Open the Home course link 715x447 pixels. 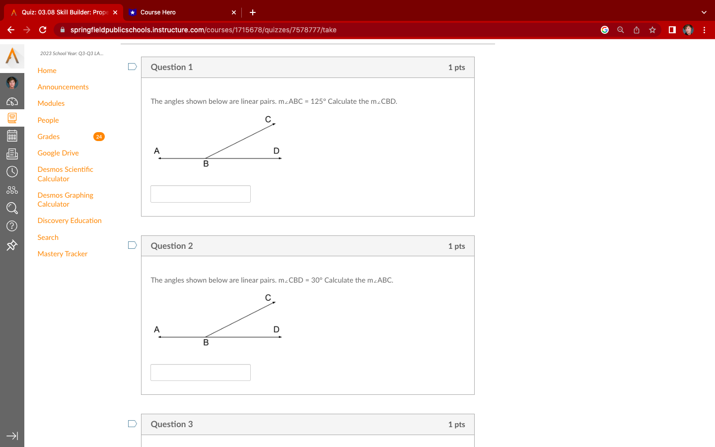[x=47, y=71]
